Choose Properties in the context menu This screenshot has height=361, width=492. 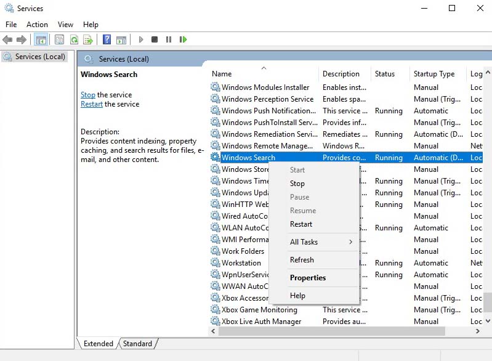tap(314, 278)
